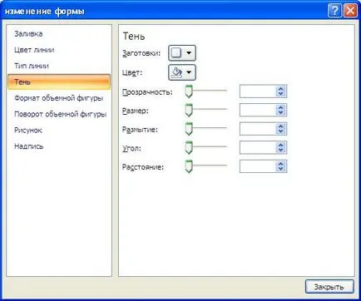Open Формат объемной фигуры options
This screenshot has width=361, height=301.
tap(59, 98)
